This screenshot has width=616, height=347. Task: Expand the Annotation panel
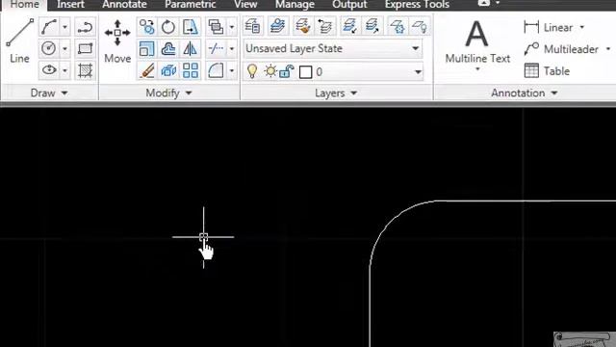(x=525, y=93)
